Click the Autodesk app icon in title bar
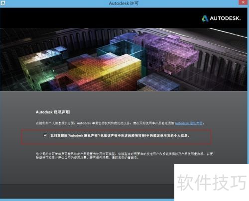This screenshot has width=249, height=201. [3, 3]
